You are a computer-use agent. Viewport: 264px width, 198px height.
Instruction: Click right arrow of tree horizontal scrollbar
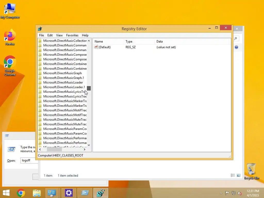click(85, 149)
